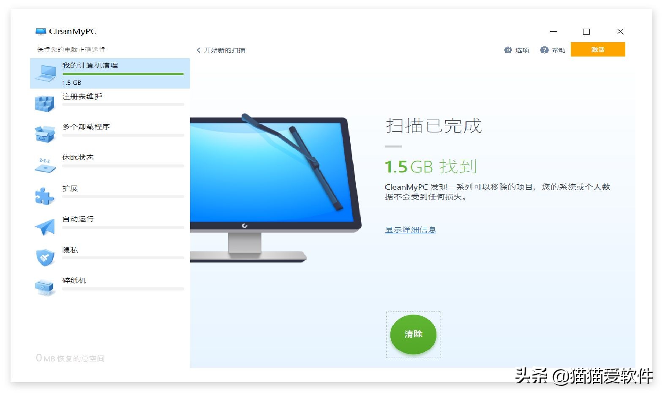Maximize the CleanMyPC window
The height and width of the screenshot is (396, 665).
[586, 32]
